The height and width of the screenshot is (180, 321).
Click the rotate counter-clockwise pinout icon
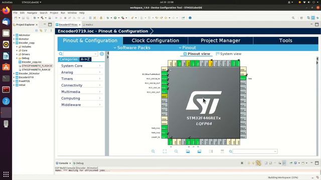199,151
